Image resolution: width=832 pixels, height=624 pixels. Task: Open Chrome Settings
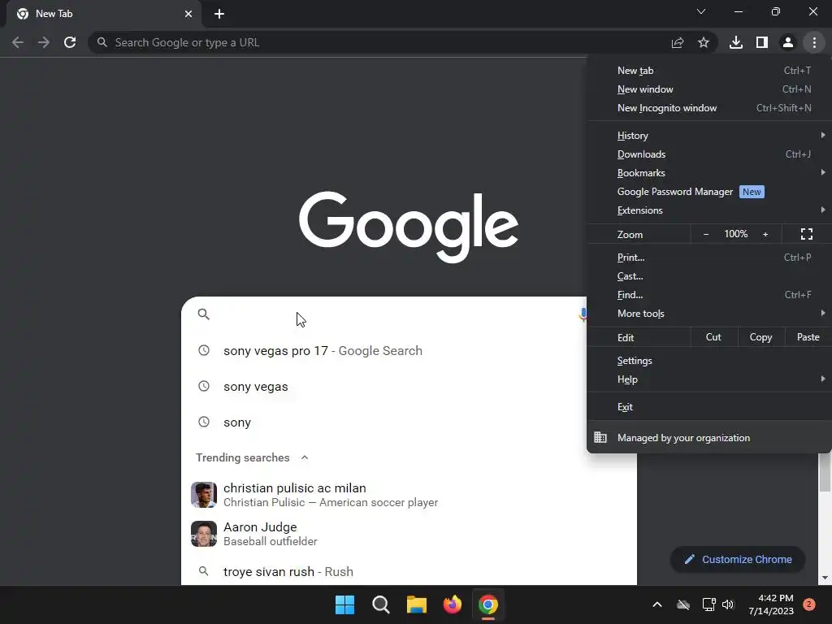coord(708,361)
